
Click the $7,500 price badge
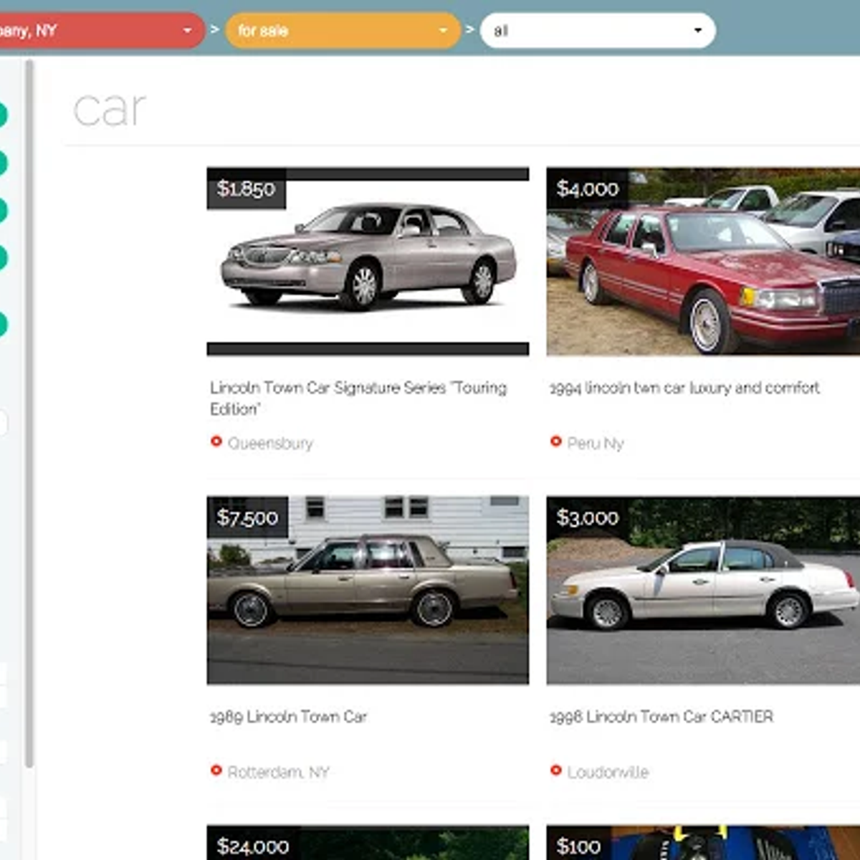(x=247, y=517)
